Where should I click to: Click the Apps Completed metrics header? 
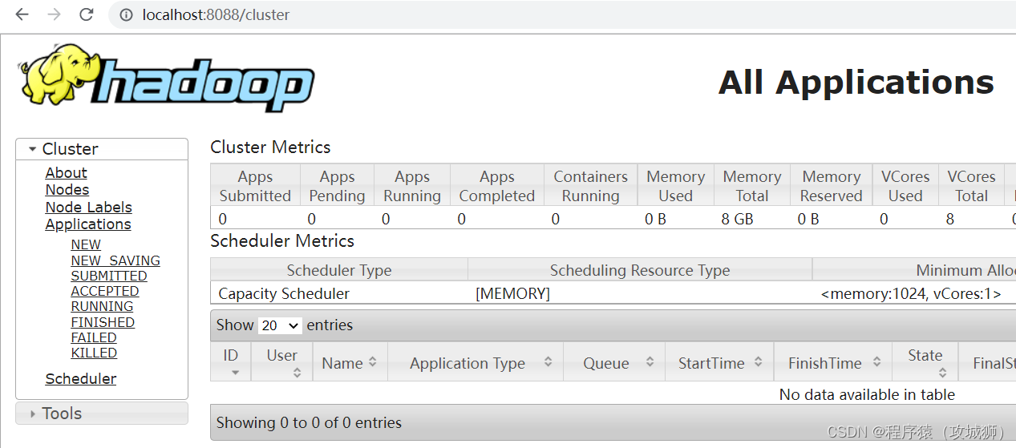coord(497,186)
